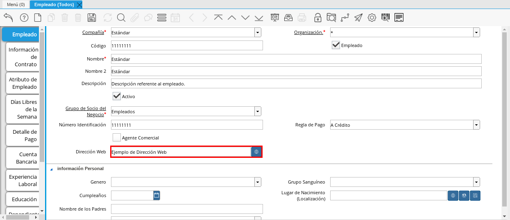The width and height of the screenshot is (510, 220).
Task: Close the Empleado (Todos) tab
Action: pyautogui.click(x=79, y=4)
